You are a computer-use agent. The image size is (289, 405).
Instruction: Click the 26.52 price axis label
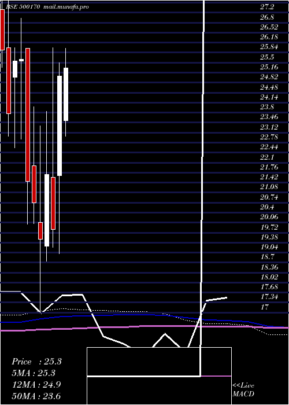269,27
